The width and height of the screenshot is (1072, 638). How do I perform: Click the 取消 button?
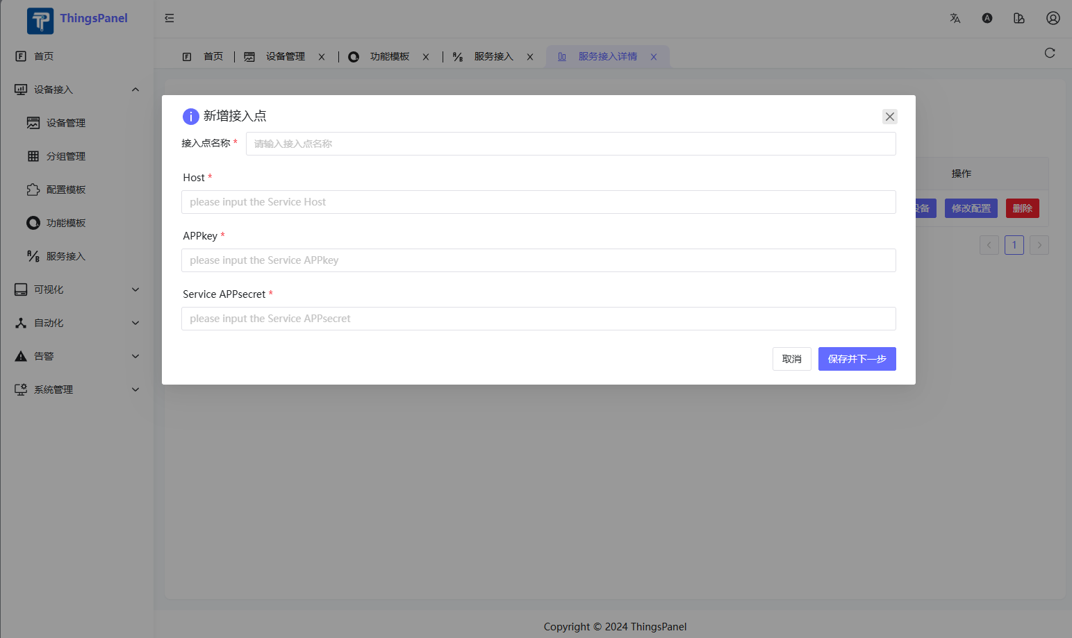pyautogui.click(x=791, y=359)
